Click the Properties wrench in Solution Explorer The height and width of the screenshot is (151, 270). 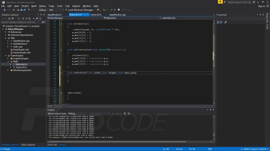37,18
